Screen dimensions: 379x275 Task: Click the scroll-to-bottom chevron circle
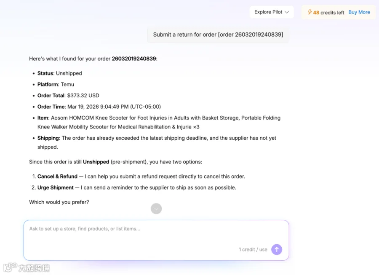click(x=156, y=208)
